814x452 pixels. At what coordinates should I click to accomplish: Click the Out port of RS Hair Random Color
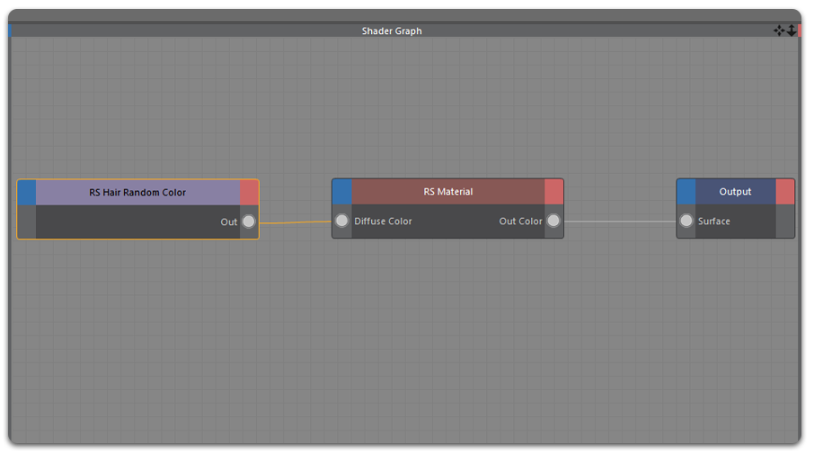249,222
